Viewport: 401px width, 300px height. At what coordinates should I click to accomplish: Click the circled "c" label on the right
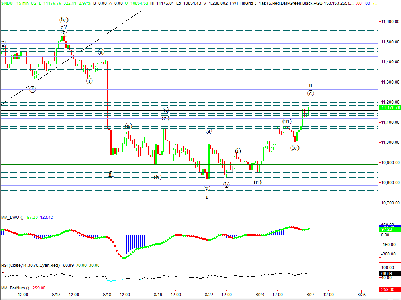coord(310,93)
